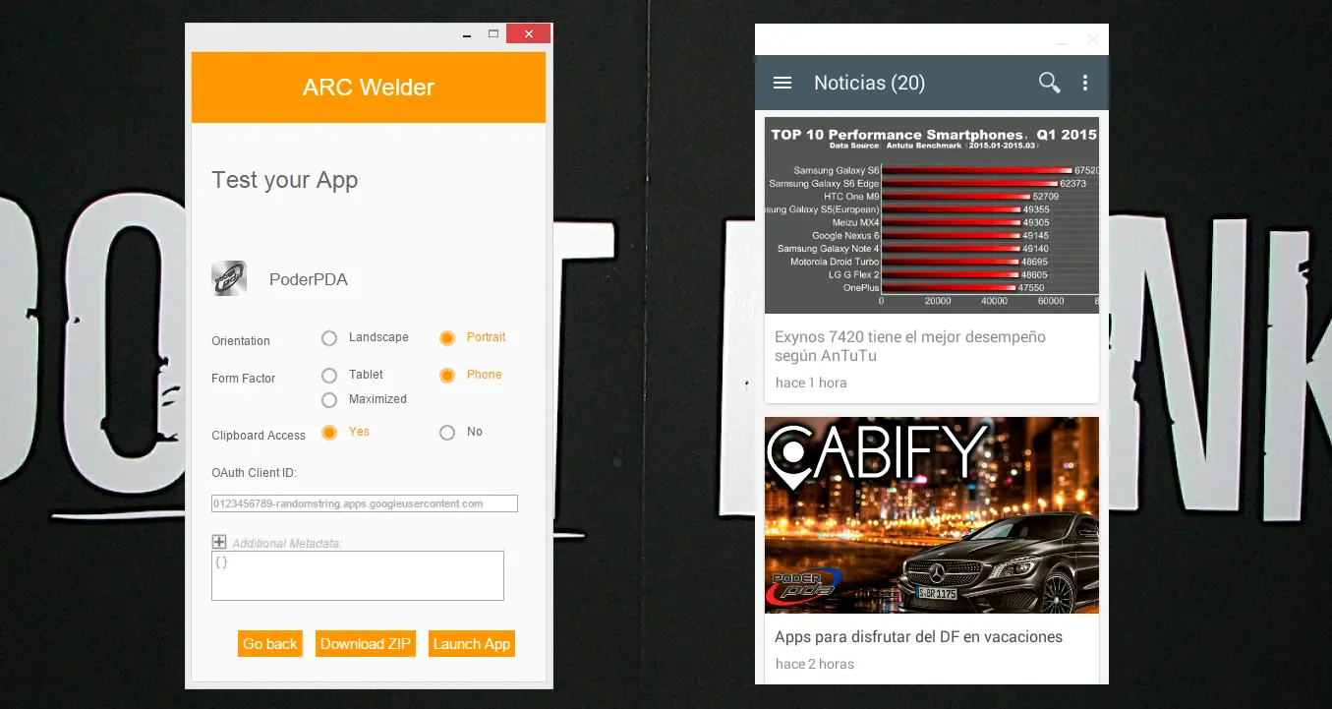Screen dimensions: 1332x709
Task: Choose Phone form factor
Action: click(447, 376)
